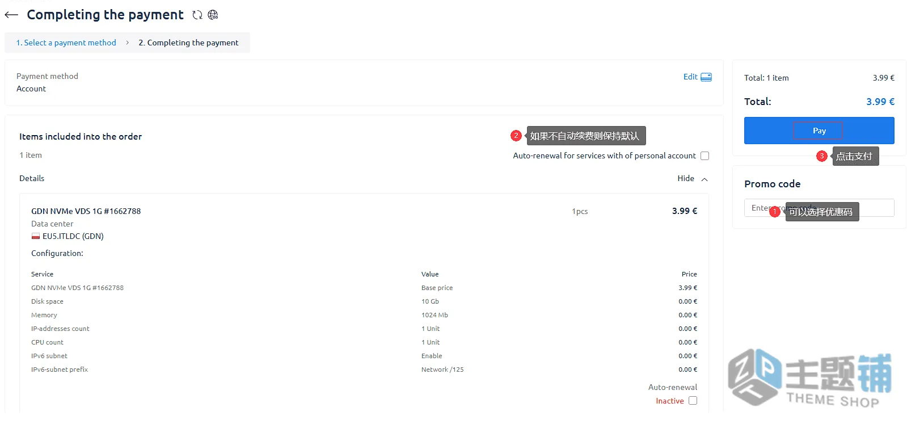Enable auto-renewal for services with personal account
The height and width of the screenshot is (424, 907).
[704, 156]
